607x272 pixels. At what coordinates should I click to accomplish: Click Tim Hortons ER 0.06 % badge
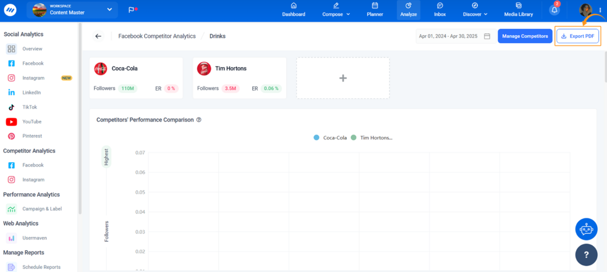(x=271, y=88)
